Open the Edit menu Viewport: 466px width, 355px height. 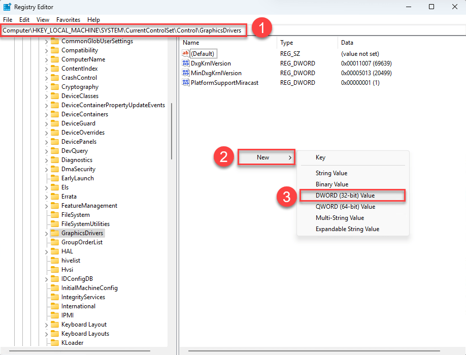pos(24,19)
